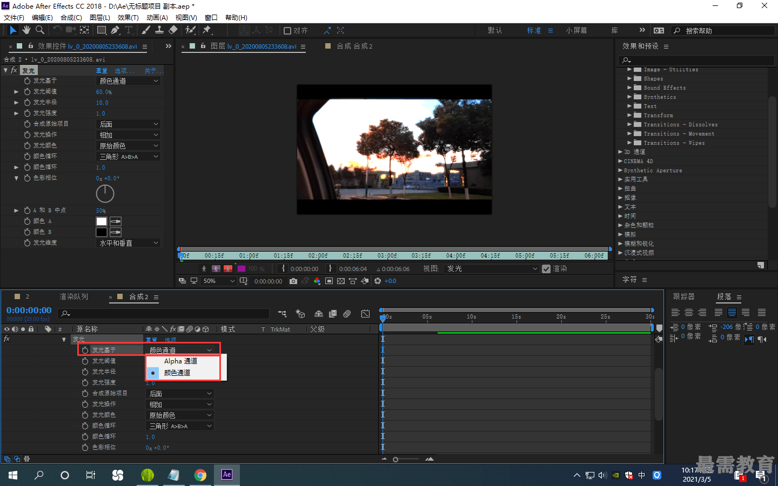Click the draft 3D timeline icon

[x=300, y=314]
